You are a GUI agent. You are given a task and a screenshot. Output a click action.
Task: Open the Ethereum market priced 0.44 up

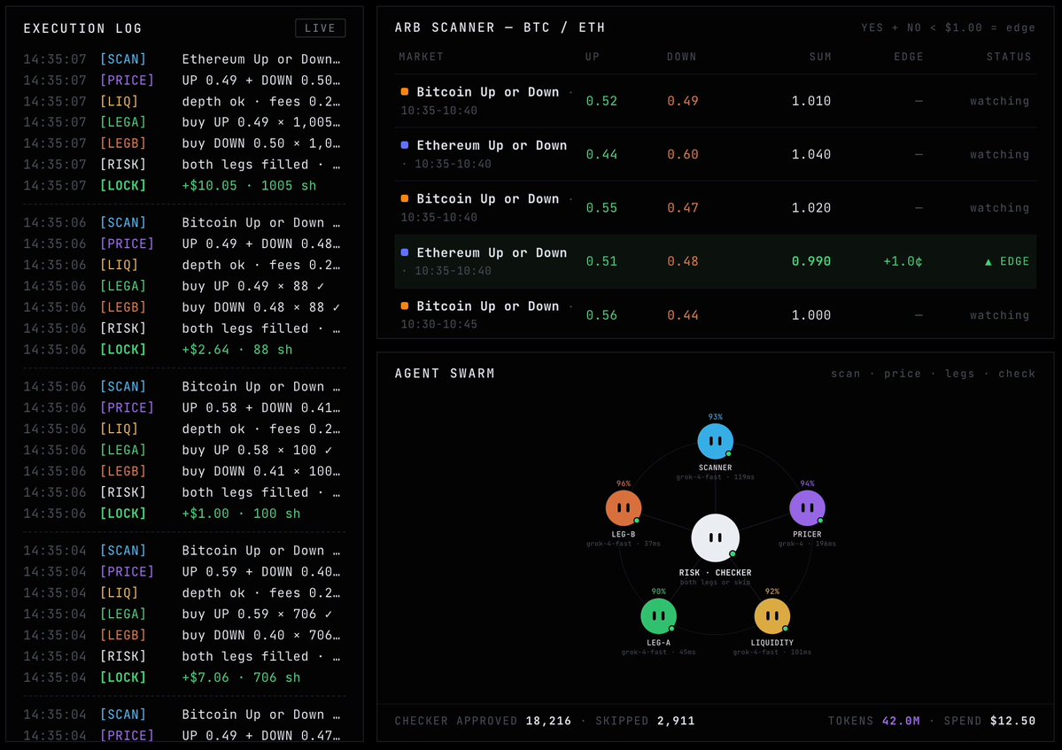pos(715,154)
